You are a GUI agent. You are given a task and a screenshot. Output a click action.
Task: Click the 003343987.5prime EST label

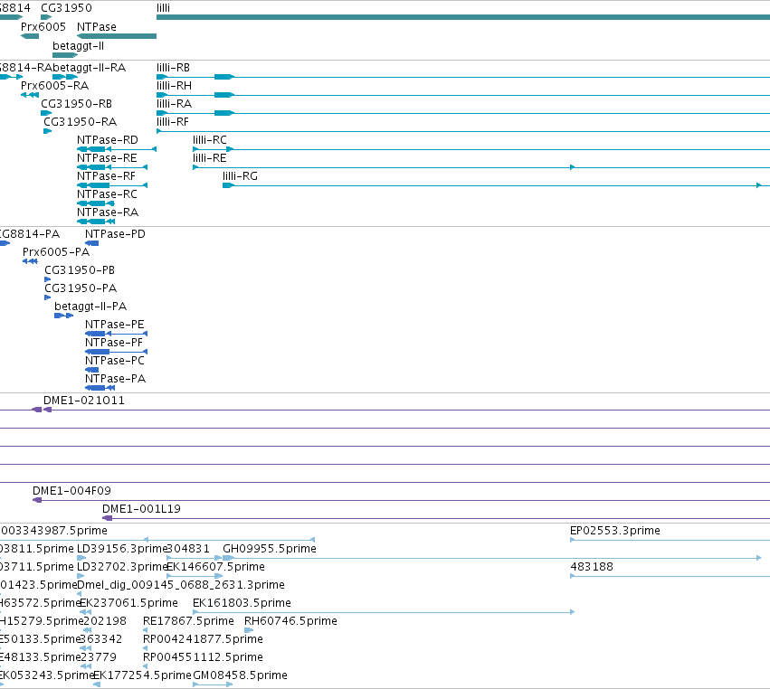tap(53, 531)
